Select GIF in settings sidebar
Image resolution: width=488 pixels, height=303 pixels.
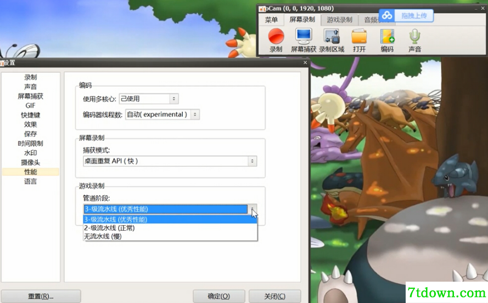(x=31, y=105)
